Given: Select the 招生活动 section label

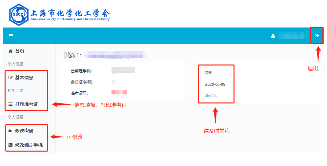Looking at the screenshot, I should coord(15,91).
